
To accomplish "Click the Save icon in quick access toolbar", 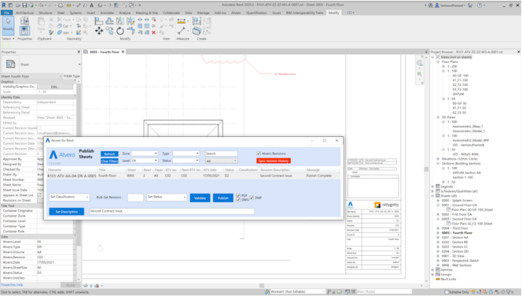I will pos(24,6).
